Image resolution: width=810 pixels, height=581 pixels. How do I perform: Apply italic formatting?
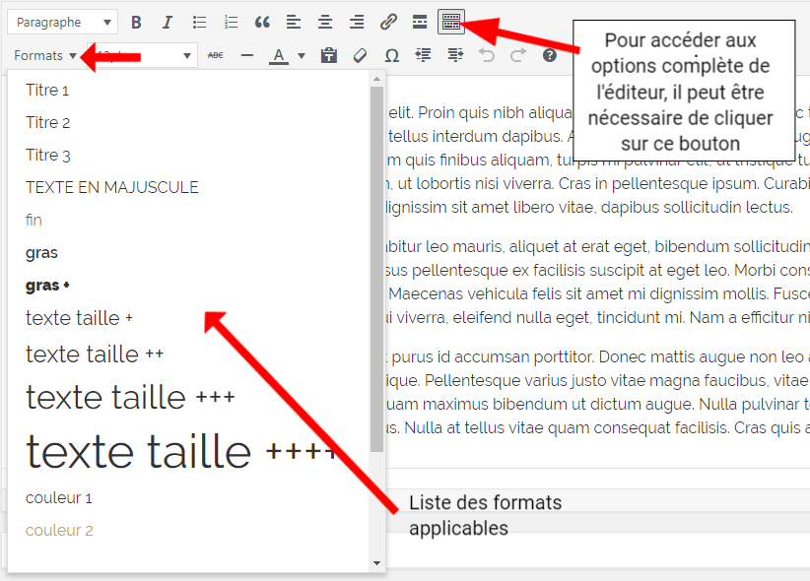pos(167,22)
